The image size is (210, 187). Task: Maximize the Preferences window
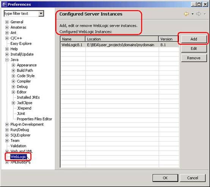pos(199,4)
